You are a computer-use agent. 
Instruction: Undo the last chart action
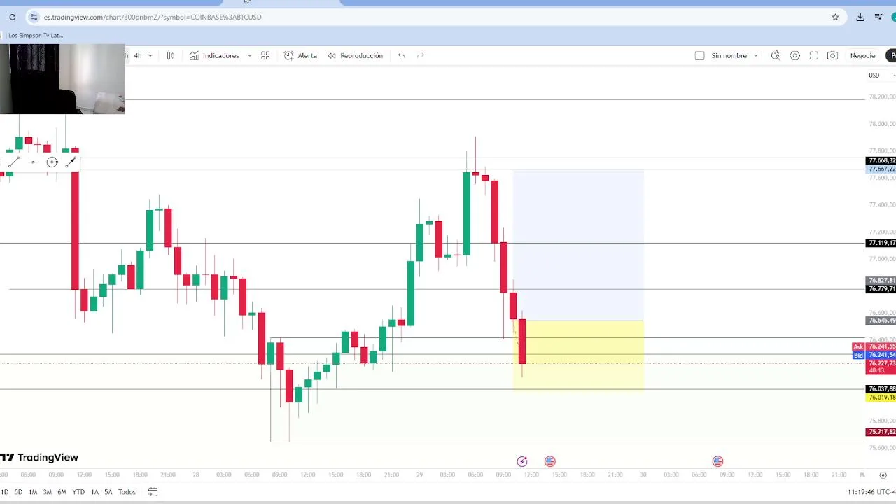coord(402,55)
